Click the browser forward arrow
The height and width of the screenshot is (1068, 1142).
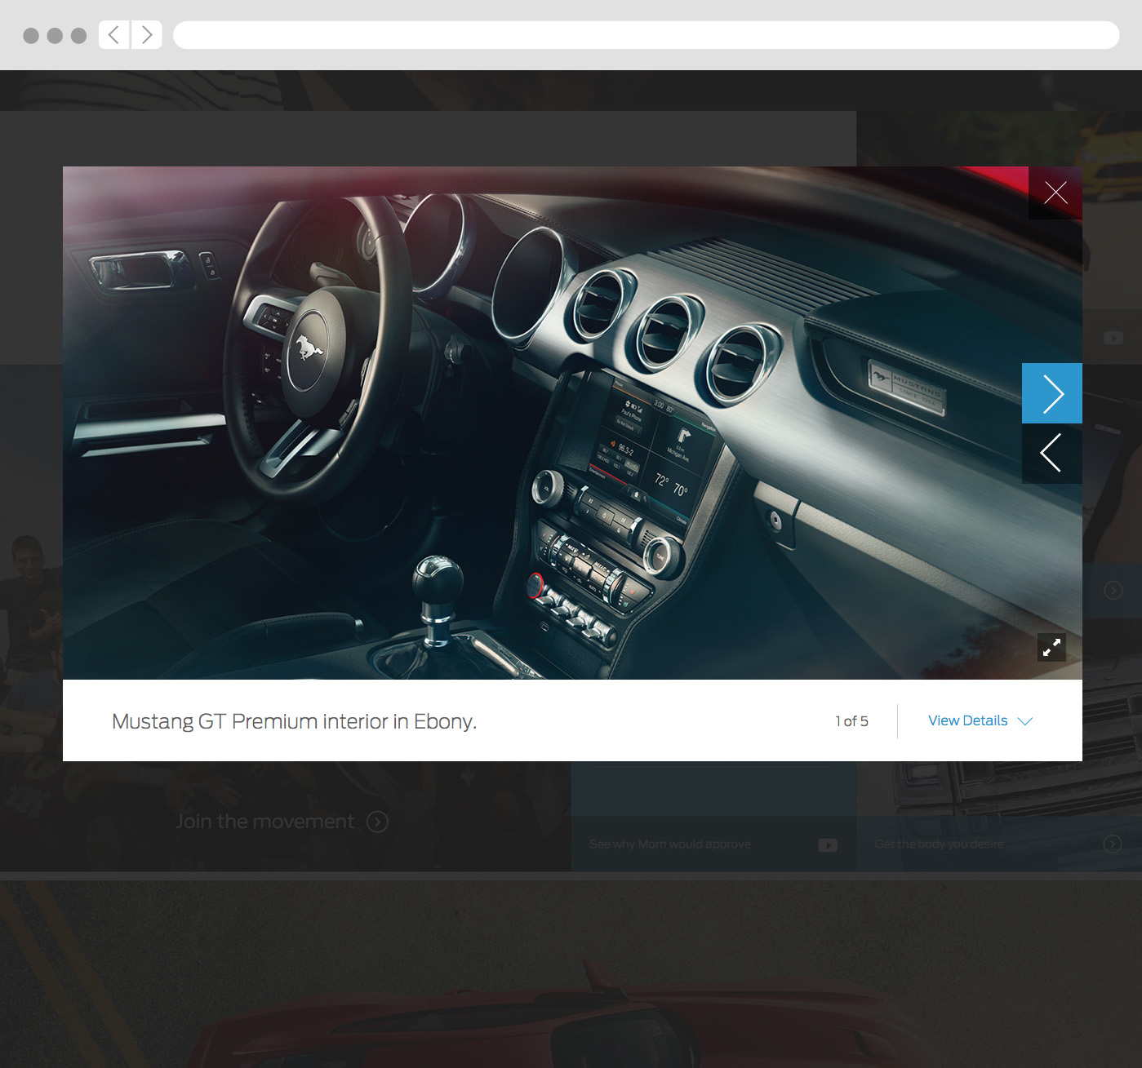coord(147,35)
